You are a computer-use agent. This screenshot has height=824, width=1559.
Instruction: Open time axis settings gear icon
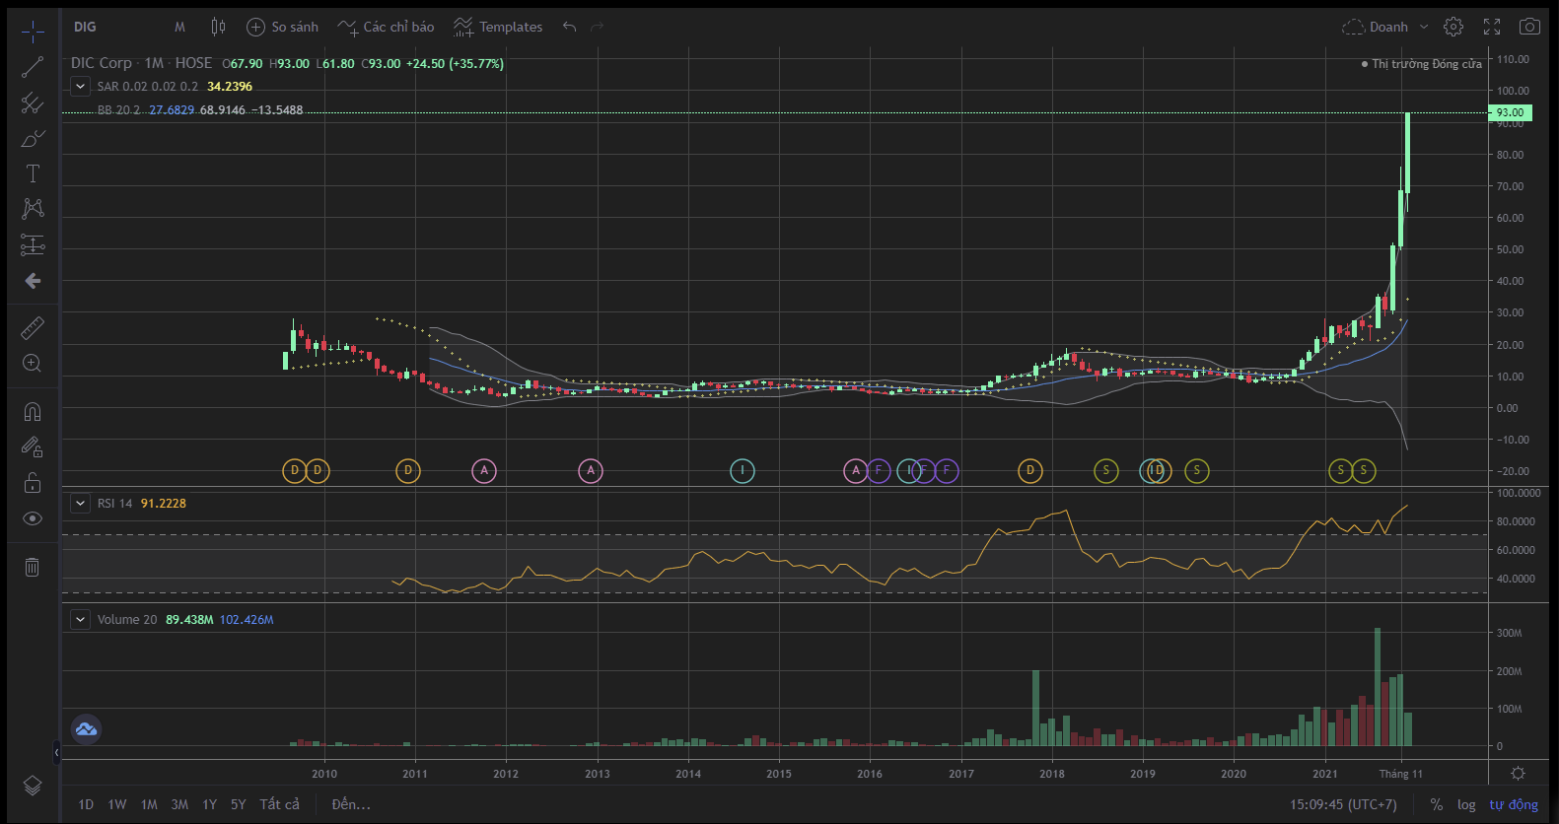click(x=1519, y=773)
